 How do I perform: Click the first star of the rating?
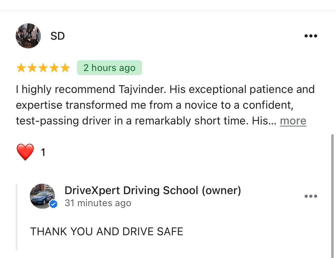click(21, 68)
